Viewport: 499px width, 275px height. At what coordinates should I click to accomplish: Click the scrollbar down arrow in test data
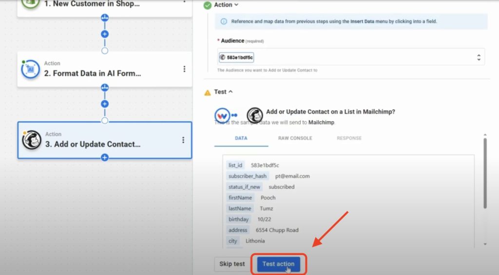pos(485,244)
